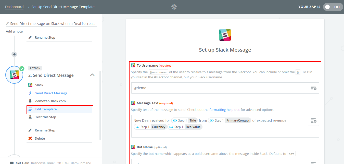Click the To Username field containing @demo
Viewport: 344px width, 164px height.
[x=220, y=88]
